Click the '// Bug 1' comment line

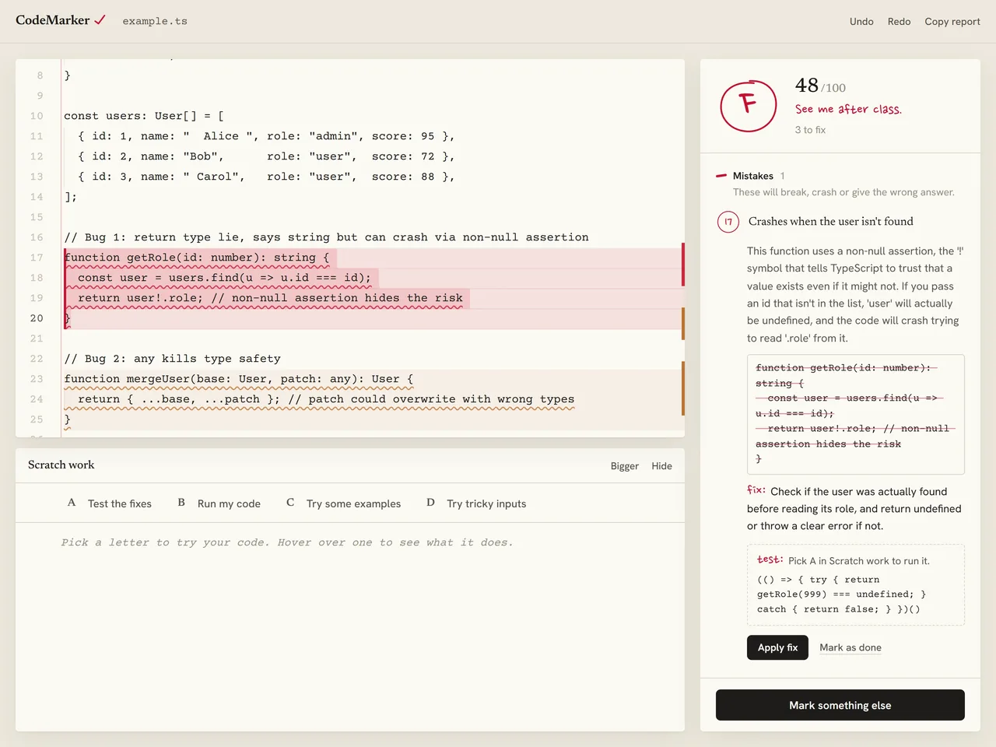coord(326,237)
